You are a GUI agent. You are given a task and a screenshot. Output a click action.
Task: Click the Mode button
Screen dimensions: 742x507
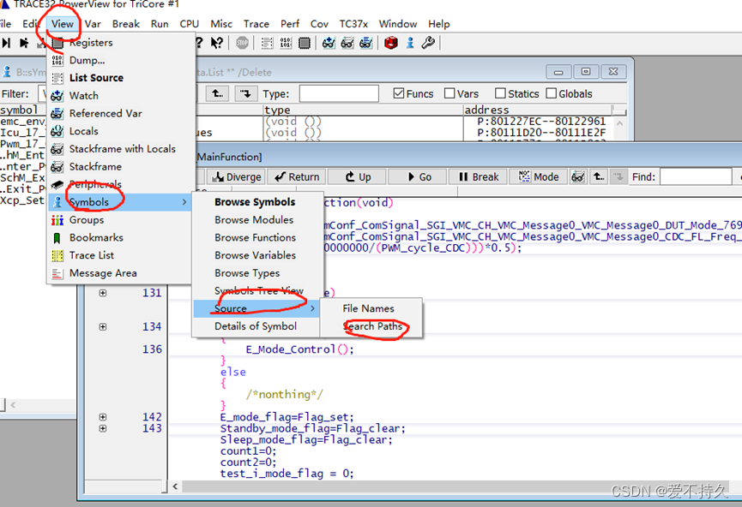(538, 177)
